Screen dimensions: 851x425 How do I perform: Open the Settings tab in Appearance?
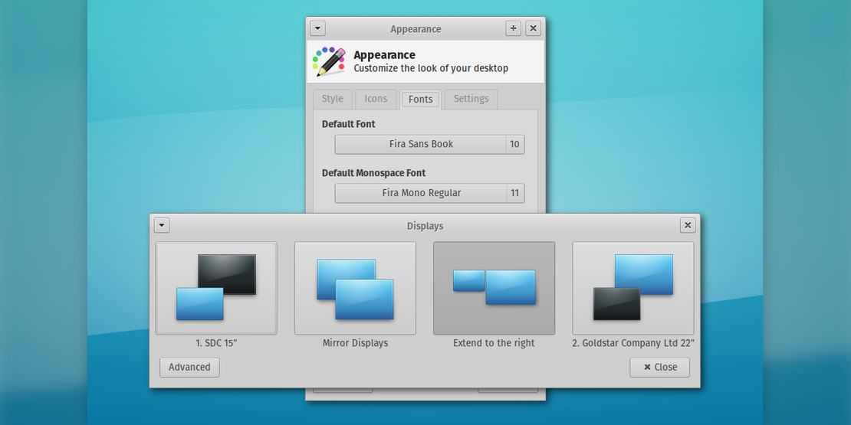(x=471, y=99)
